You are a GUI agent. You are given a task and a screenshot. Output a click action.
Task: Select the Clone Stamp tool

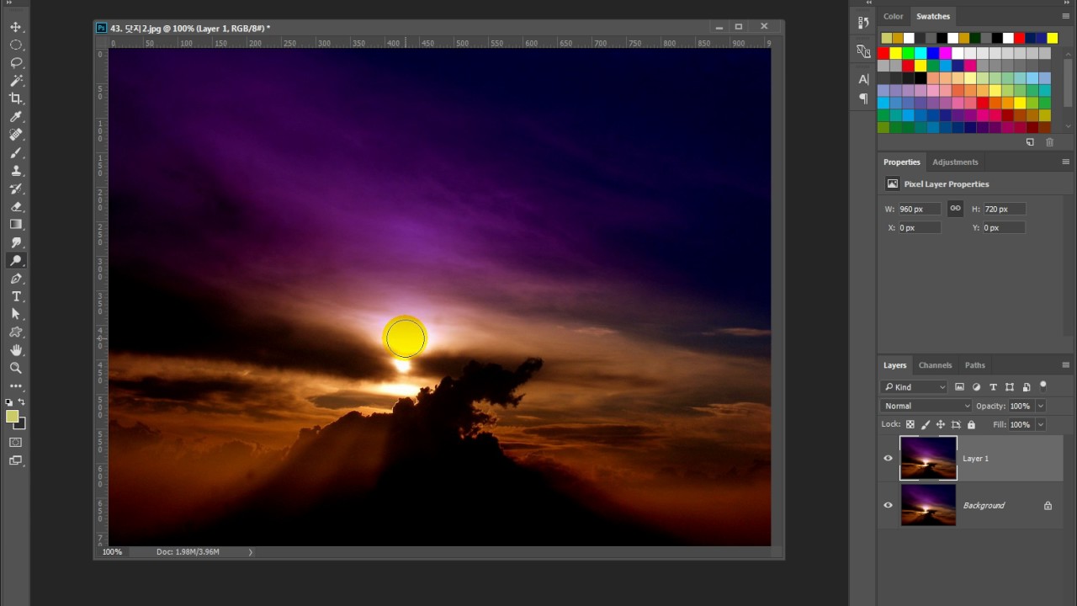(16, 171)
